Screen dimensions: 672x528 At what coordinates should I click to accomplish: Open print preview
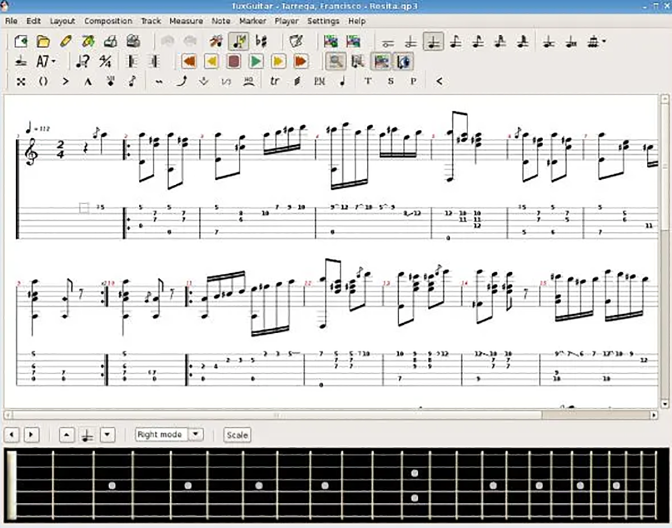coord(133,41)
